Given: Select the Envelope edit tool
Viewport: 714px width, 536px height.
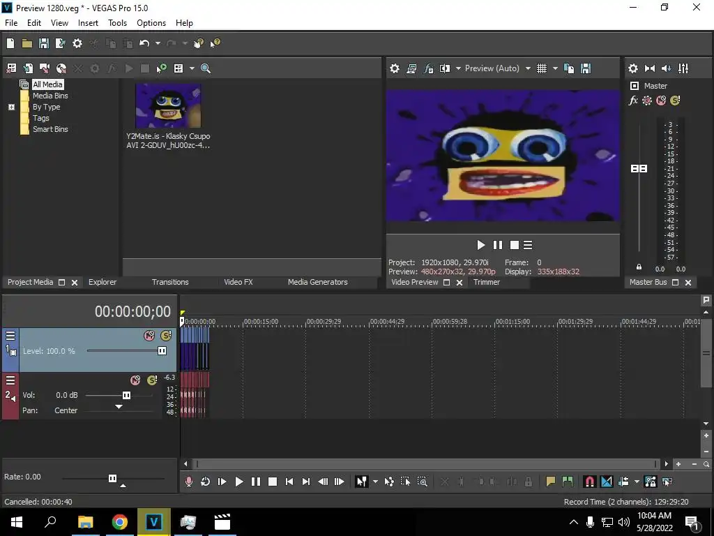Looking at the screenshot, I should pos(389,482).
